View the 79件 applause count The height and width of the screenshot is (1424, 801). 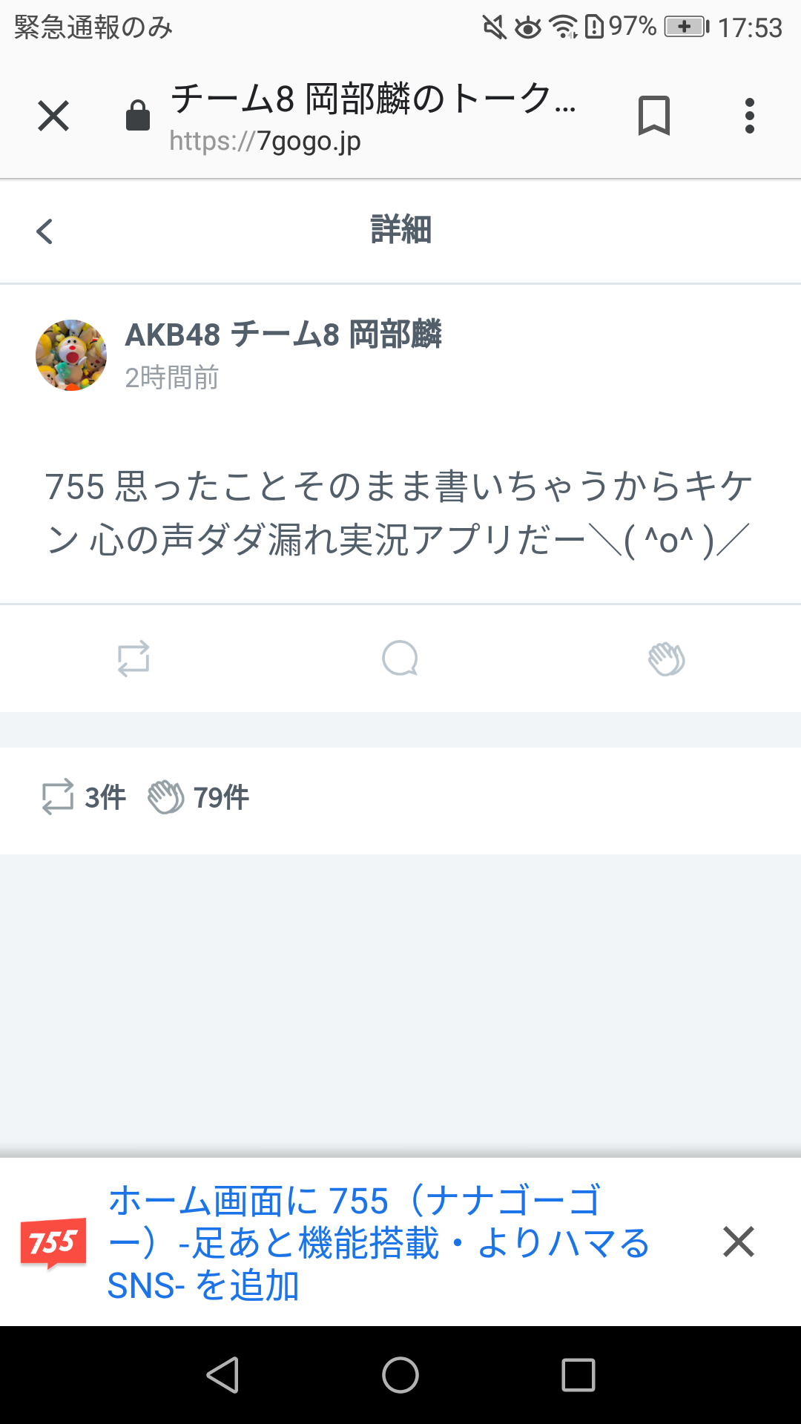[199, 797]
